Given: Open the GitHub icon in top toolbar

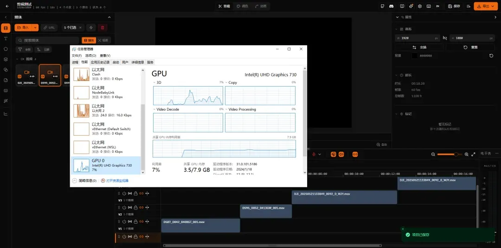Looking at the screenshot, I should [382, 6].
